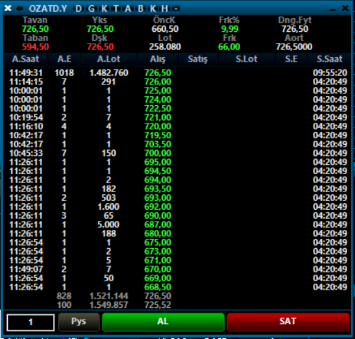This screenshot has width=355, height=339.
Task: Select the bid price 721,00
Action: coord(158,118)
